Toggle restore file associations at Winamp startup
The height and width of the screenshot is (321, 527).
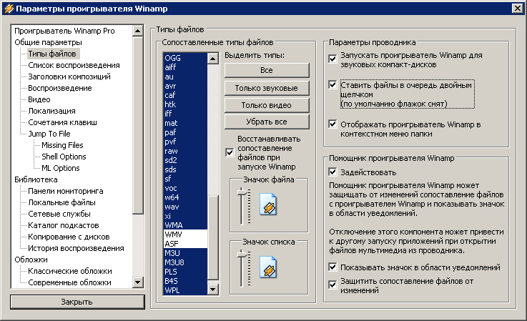coord(229,152)
